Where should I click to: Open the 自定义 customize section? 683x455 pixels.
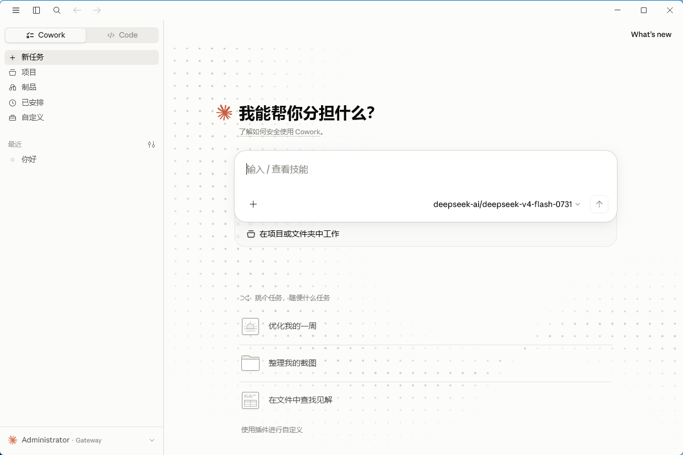[x=81, y=117]
